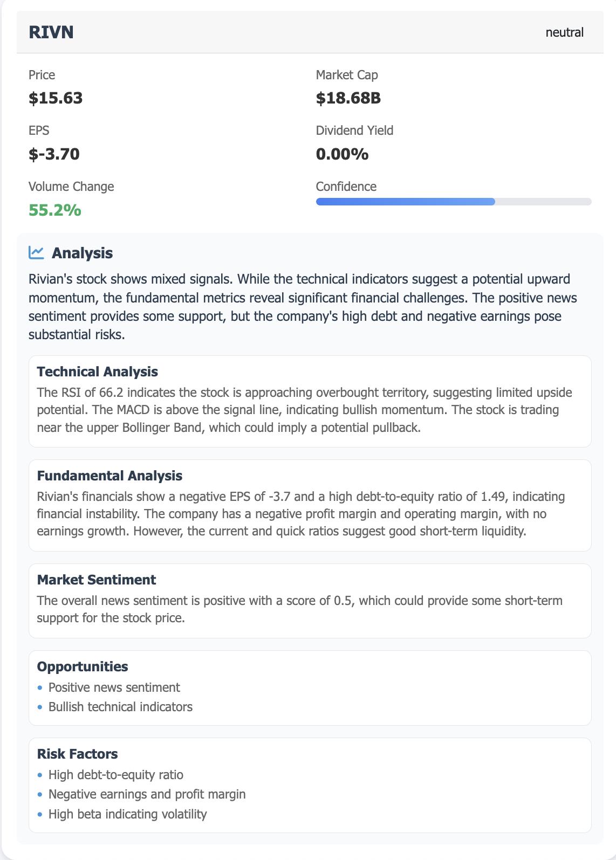Click bullet next to Positive news sentiment
This screenshot has height=860, width=616.
click(40, 688)
